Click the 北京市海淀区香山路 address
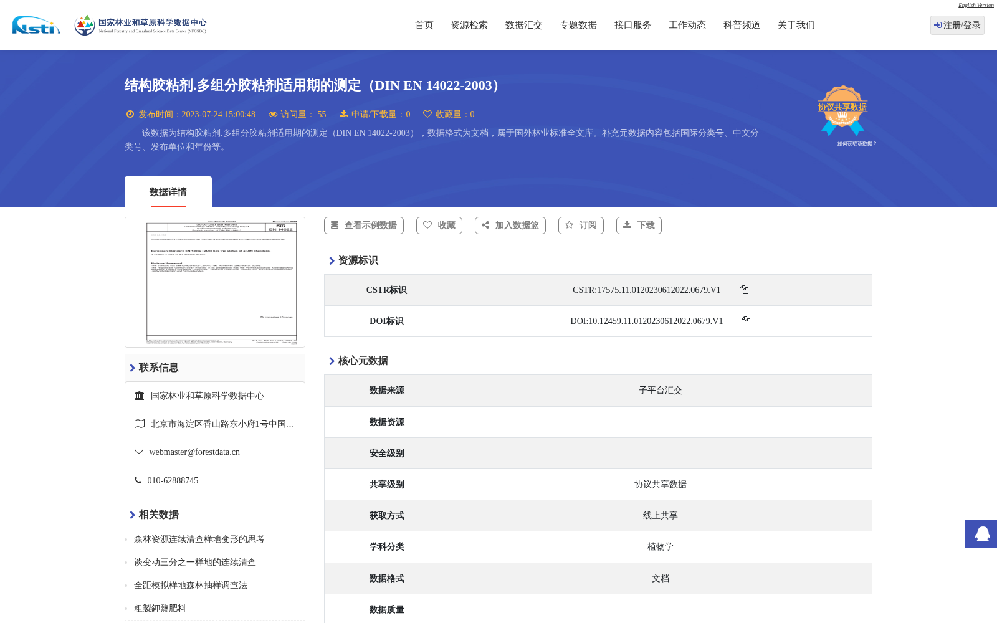 222,424
